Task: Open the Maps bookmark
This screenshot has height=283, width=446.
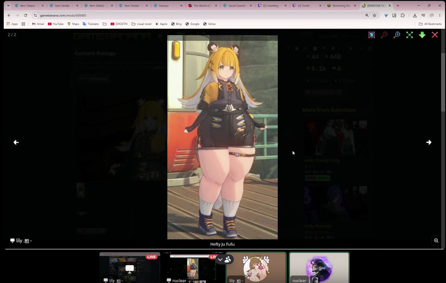Action: click(73, 24)
